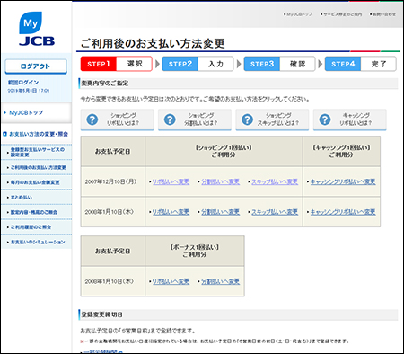The width and height of the screenshot is (404, 354).
Task: Click キャッシングリボ払いへ変更 for 2008年1月10日
Action: pyautogui.click(x=343, y=212)
